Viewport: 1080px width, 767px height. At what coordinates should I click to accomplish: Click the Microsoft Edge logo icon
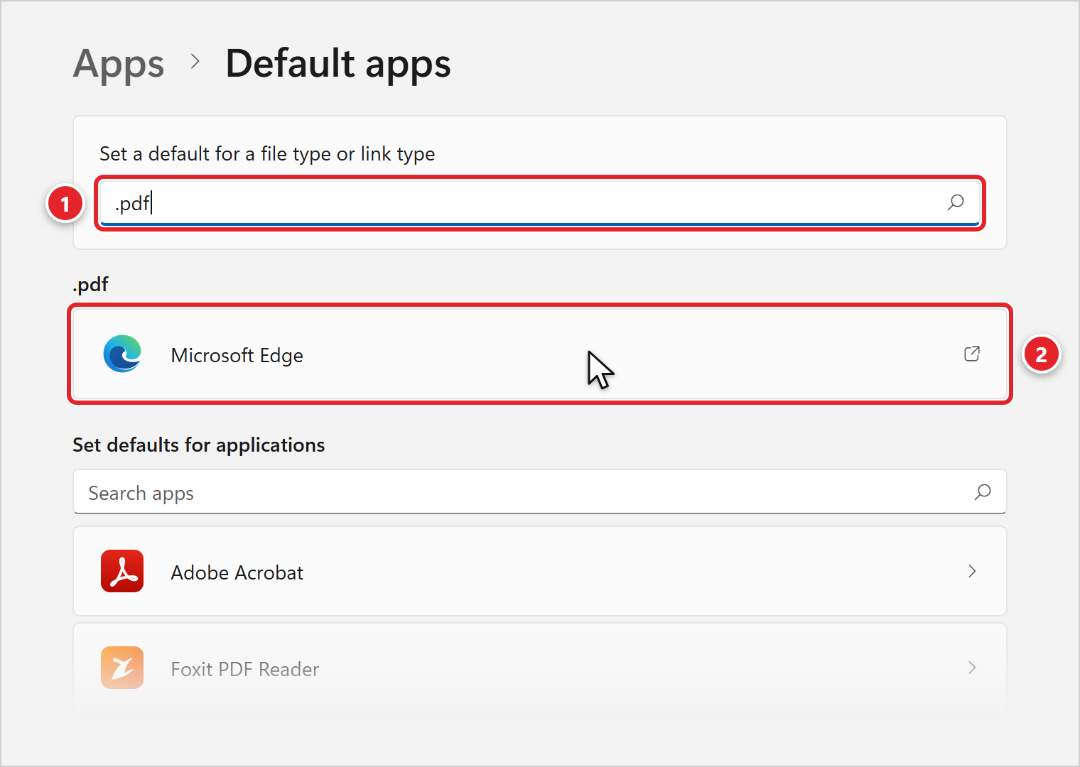[x=122, y=354]
